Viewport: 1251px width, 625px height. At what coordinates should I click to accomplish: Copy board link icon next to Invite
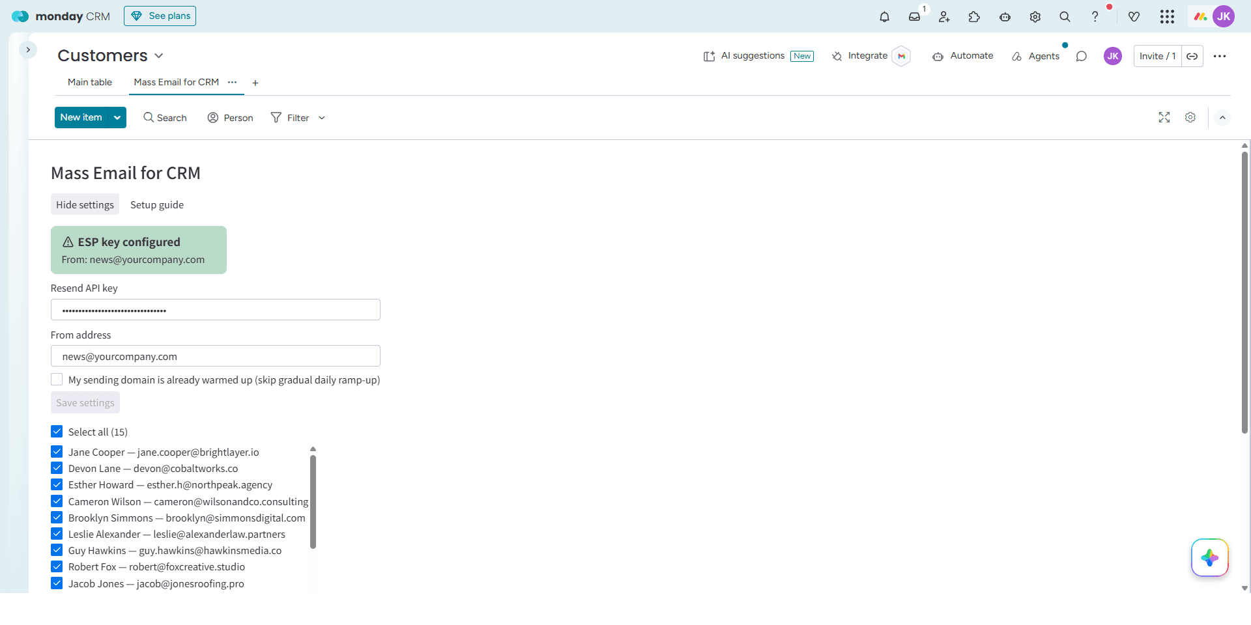pos(1192,56)
